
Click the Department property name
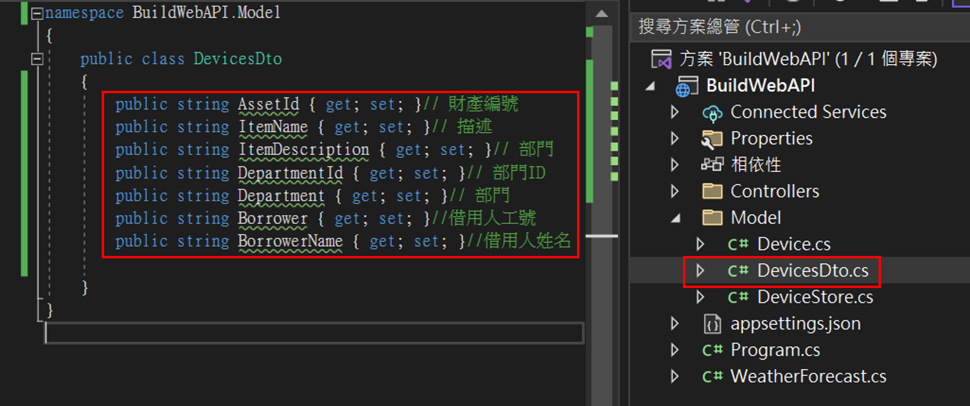tap(281, 196)
